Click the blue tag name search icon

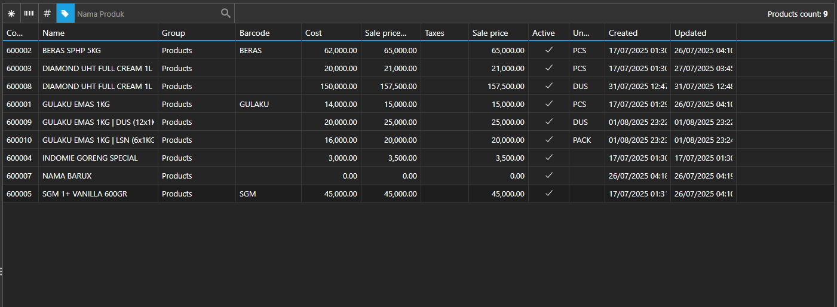click(65, 13)
